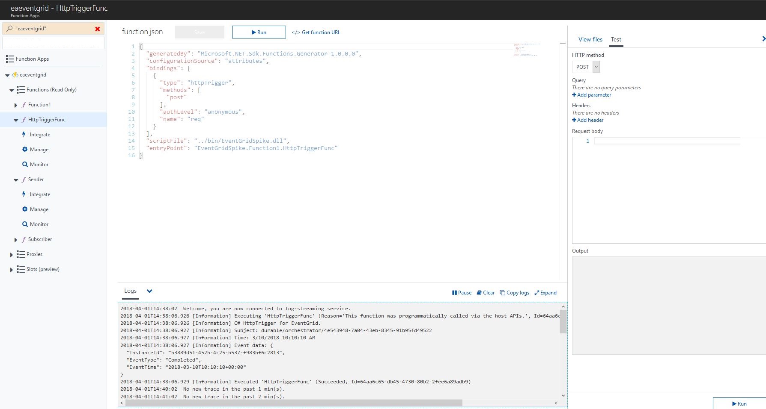
Task: Expand the Slots (preview) node
Action: tap(11, 269)
